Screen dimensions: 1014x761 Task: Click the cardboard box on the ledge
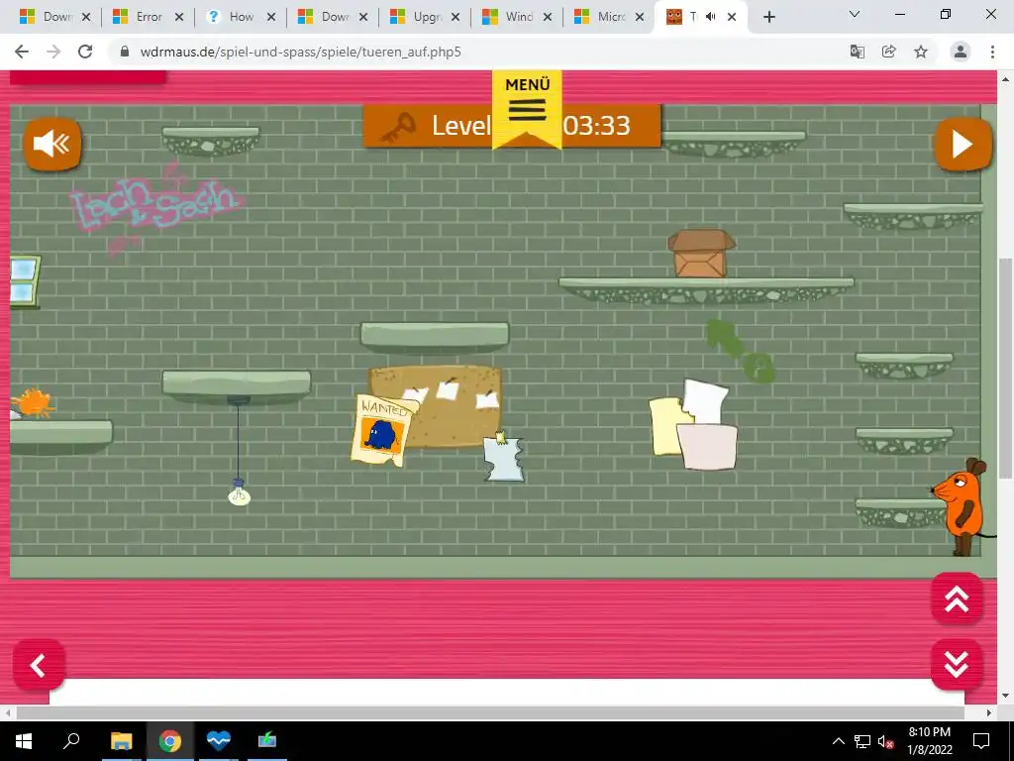tap(701, 254)
